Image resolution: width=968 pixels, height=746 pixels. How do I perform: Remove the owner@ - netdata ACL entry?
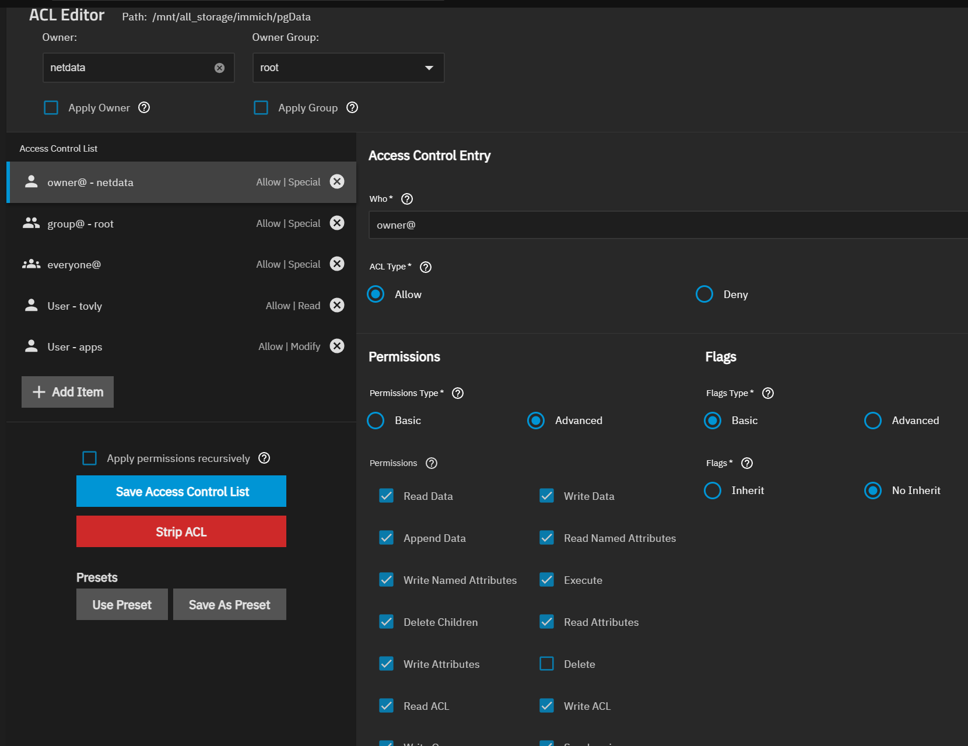337,181
